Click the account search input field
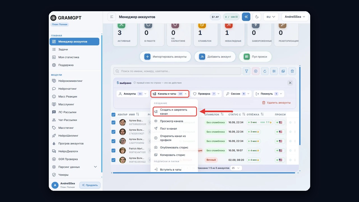 (x=177, y=71)
